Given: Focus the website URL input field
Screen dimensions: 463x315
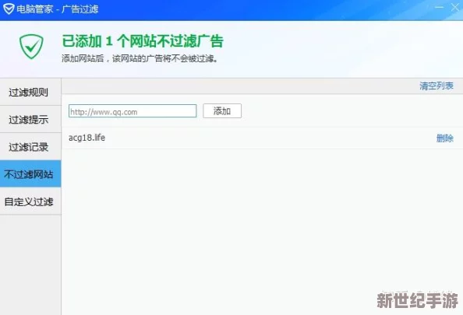Looking at the screenshot, I should [133, 111].
